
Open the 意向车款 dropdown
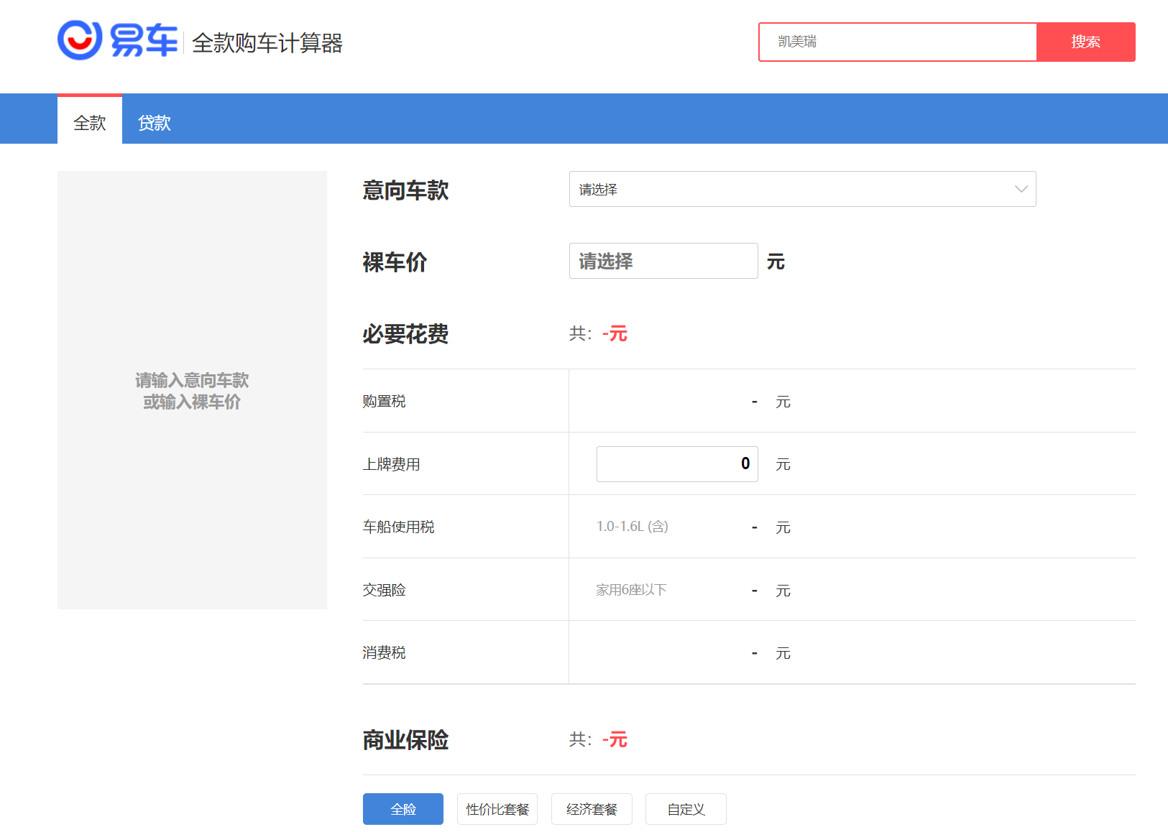pos(791,189)
